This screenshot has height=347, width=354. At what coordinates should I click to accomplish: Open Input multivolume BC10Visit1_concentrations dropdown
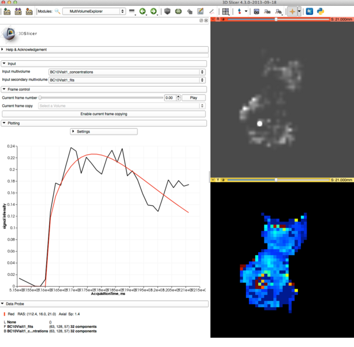click(x=127, y=72)
